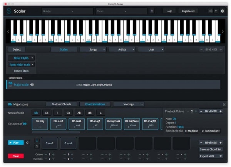
Task: Click the red Clear button
Action: [x=16, y=156]
